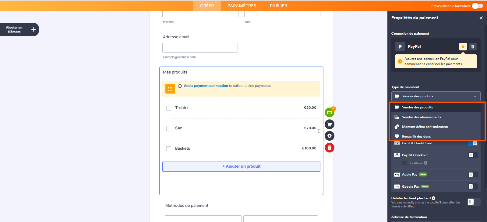Switch to the PUBLIER tab
The image size is (487, 222).
pos(278,6)
